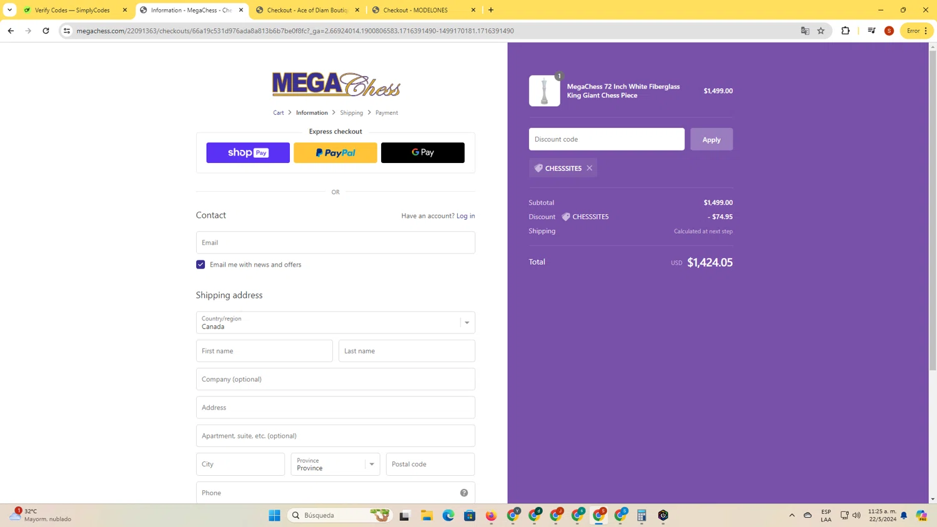
Task: Click the Discount code field
Action: [x=607, y=139]
